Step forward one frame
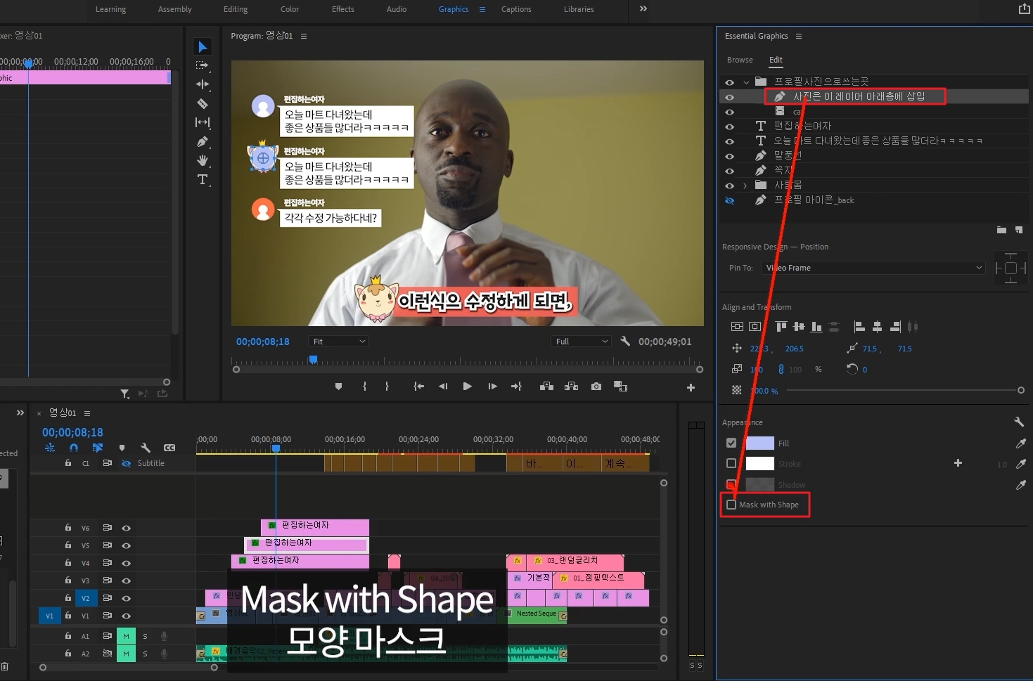 point(492,387)
